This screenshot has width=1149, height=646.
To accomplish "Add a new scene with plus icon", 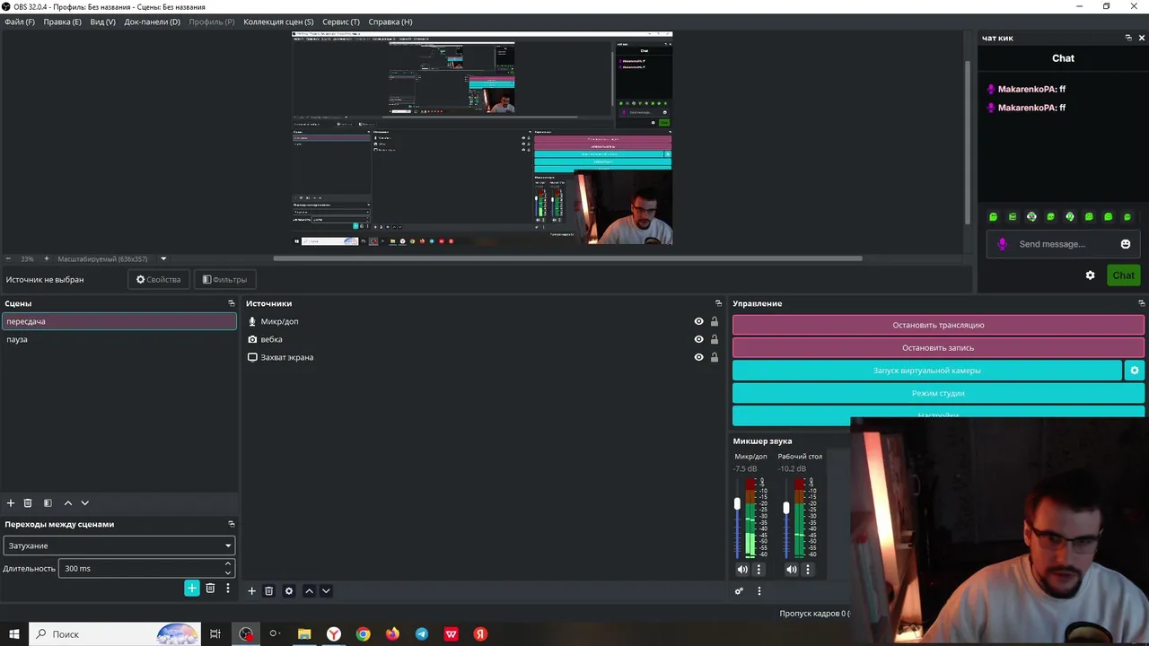I will [11, 503].
